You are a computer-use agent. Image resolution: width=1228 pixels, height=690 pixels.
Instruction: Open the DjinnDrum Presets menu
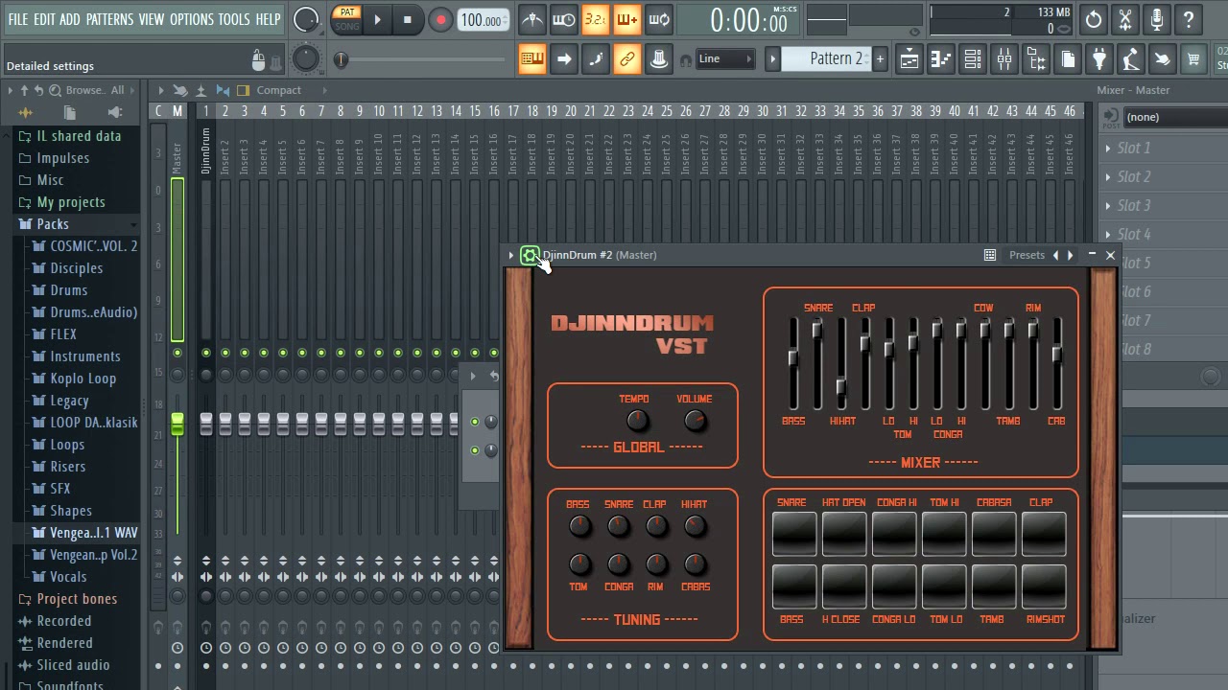coord(1027,255)
